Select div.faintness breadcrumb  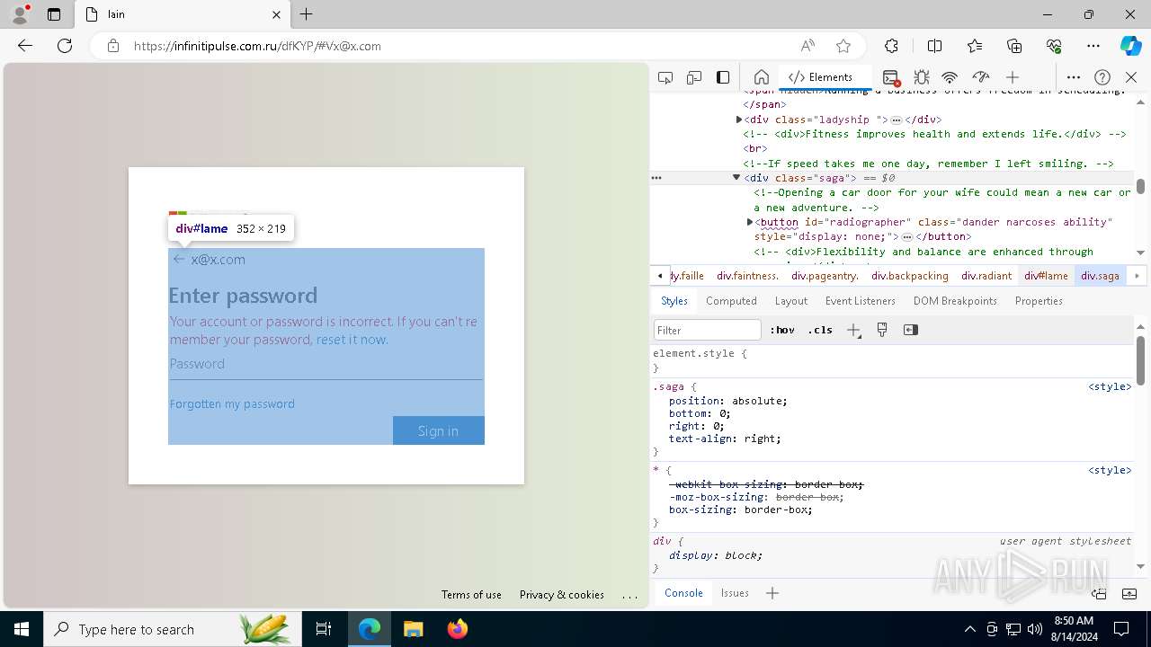(x=747, y=276)
